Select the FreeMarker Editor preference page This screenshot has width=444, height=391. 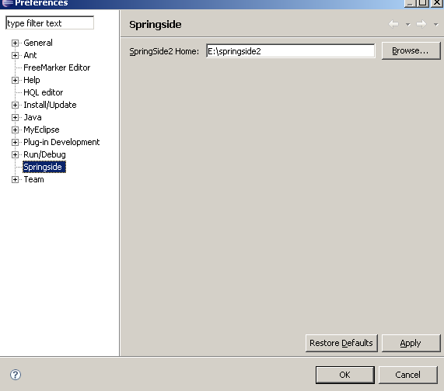click(x=57, y=67)
